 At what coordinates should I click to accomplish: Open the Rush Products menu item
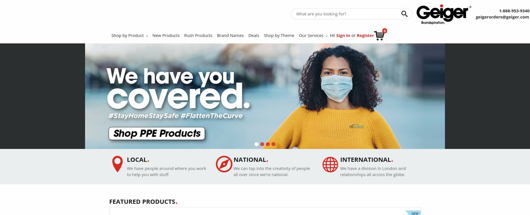[198, 36]
